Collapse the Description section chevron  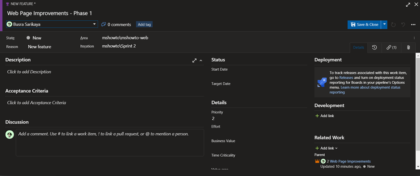pos(201,61)
